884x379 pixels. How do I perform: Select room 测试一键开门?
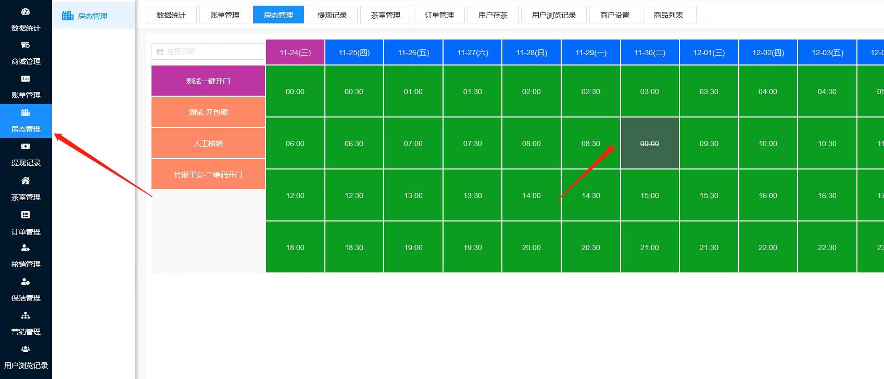click(x=208, y=81)
